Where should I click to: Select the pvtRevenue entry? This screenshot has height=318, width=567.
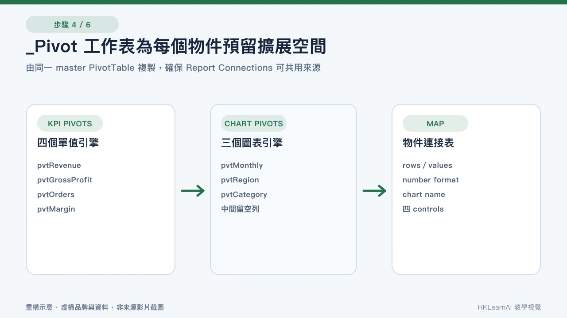click(59, 165)
